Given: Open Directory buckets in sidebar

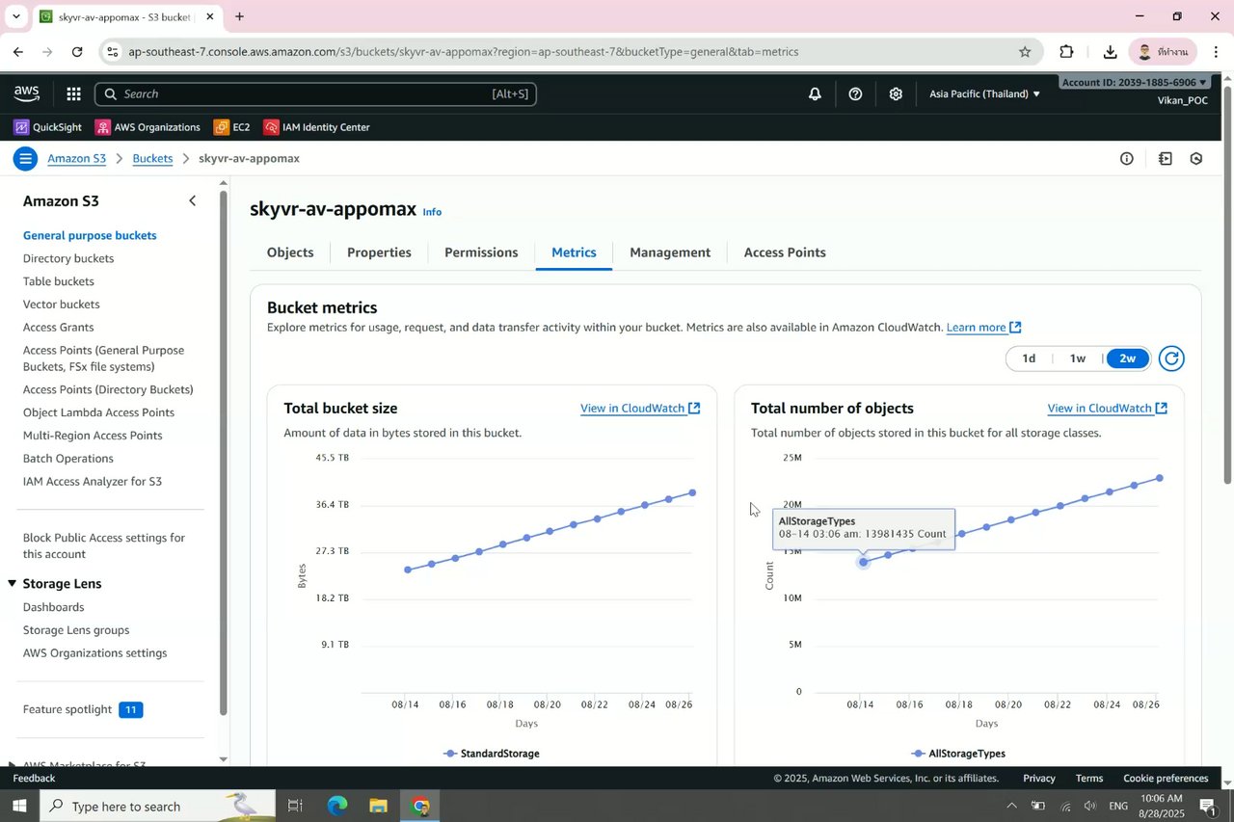Looking at the screenshot, I should point(68,258).
